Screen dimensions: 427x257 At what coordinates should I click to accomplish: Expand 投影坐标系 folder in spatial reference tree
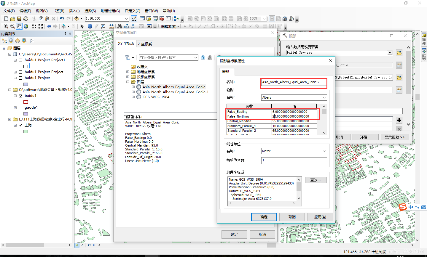128,77
